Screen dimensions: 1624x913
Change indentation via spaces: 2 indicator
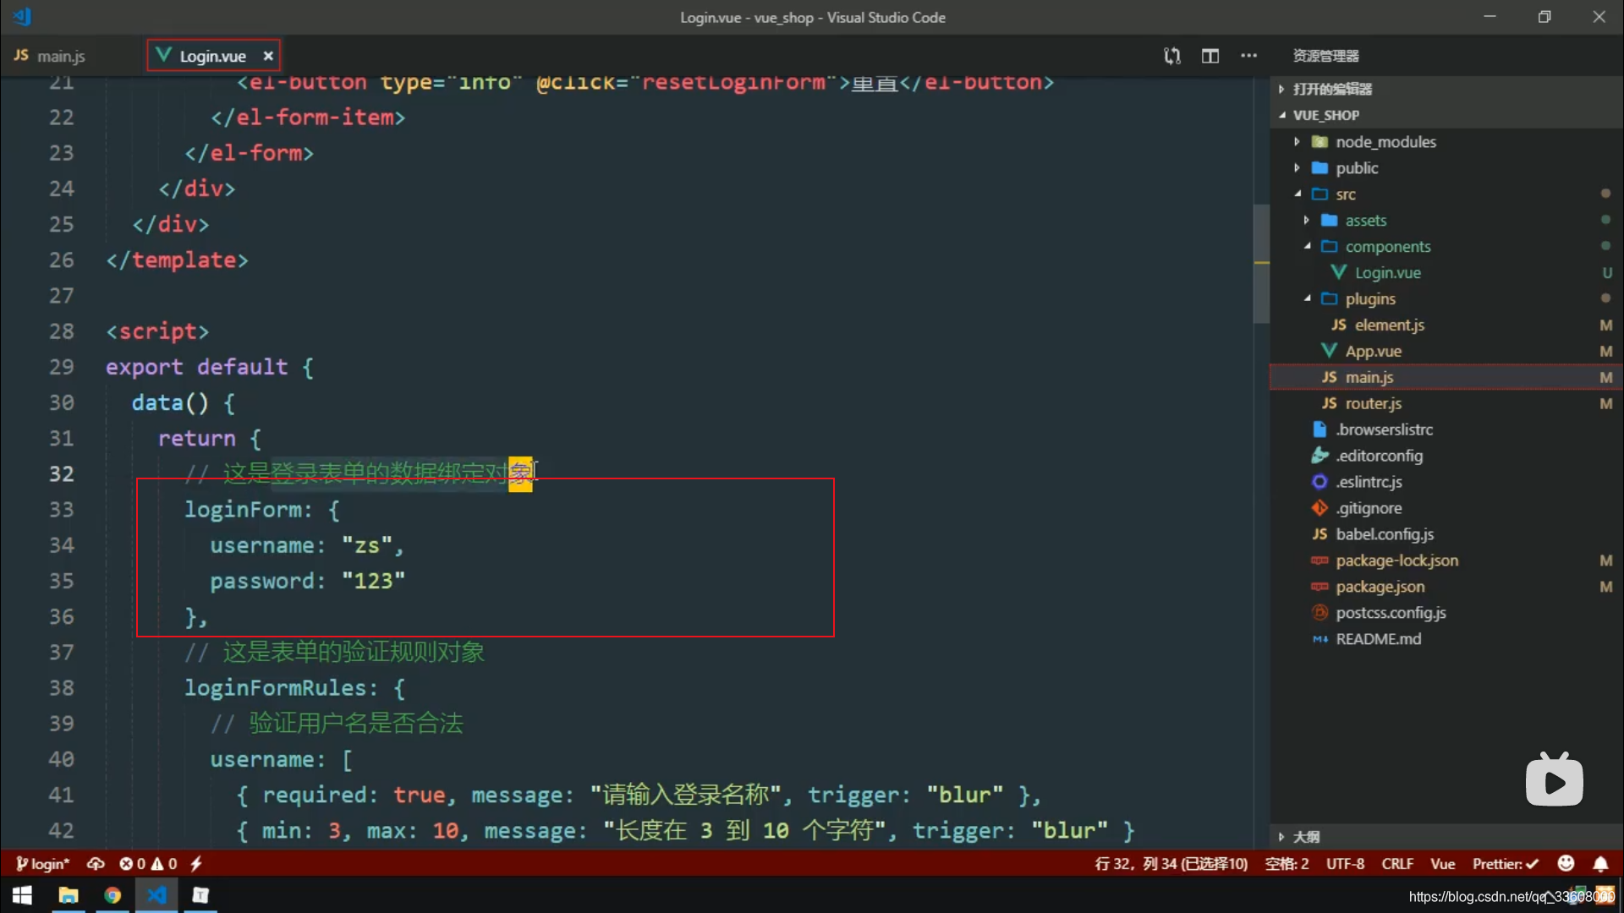(1287, 864)
